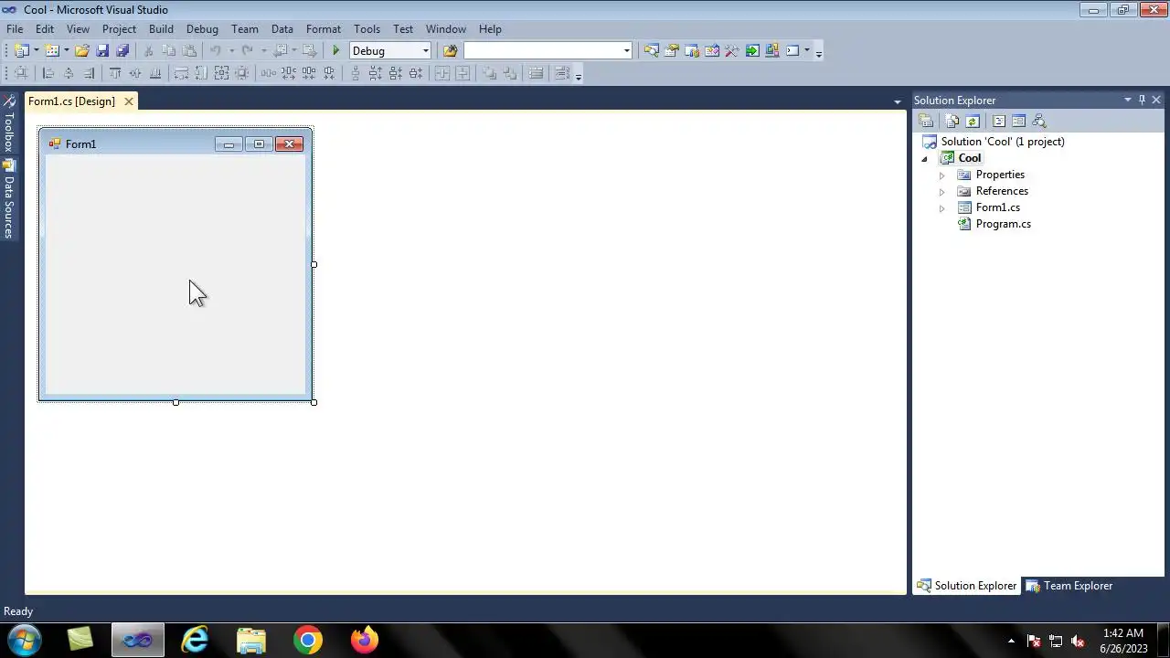
Task: Expand the References node
Action: point(941,192)
